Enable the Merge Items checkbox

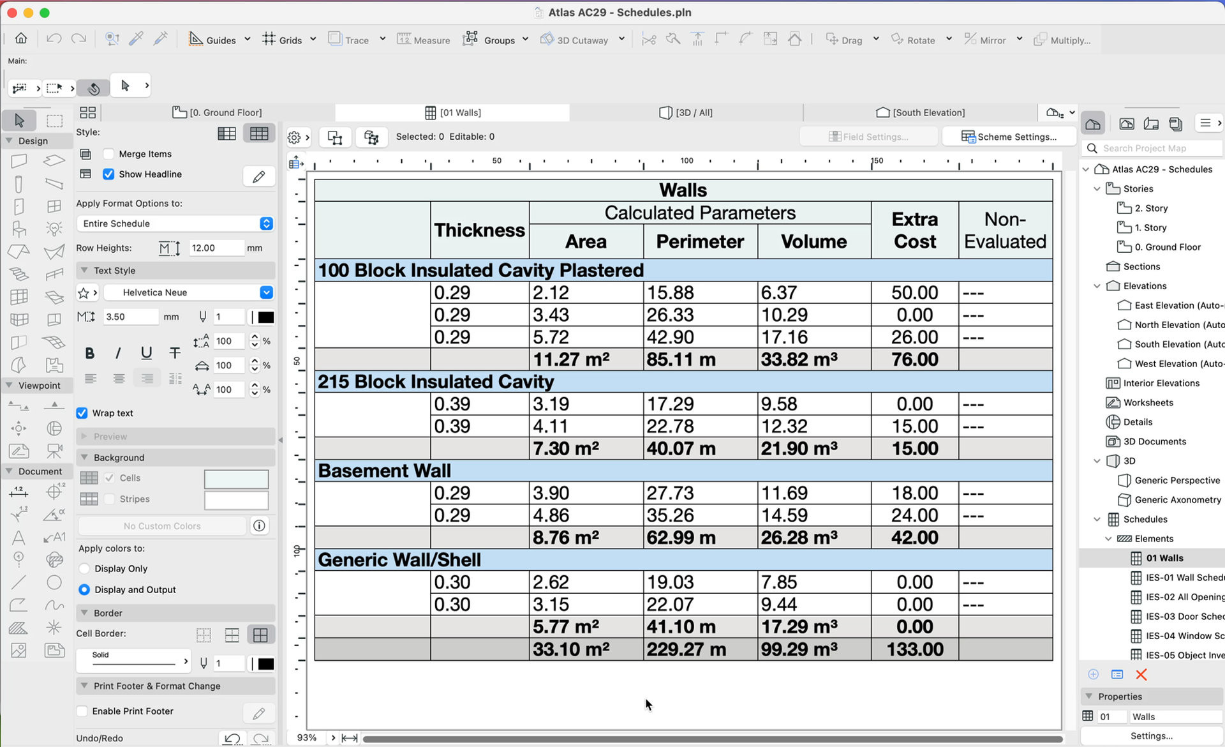109,154
